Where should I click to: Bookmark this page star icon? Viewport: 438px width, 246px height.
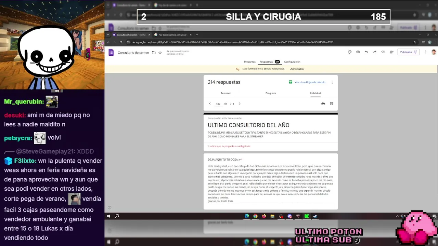(x=415, y=42)
